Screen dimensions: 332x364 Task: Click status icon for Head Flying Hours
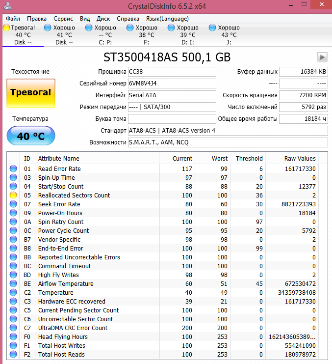(x=13, y=336)
